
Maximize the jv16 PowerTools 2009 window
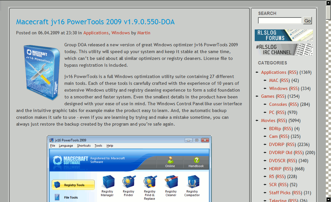[x=197, y=140]
